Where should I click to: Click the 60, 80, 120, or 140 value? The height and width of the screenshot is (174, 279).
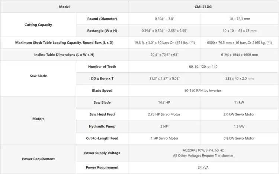pyautogui.click(x=203, y=67)
